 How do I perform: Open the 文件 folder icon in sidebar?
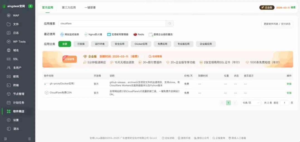click(x=9, y=24)
